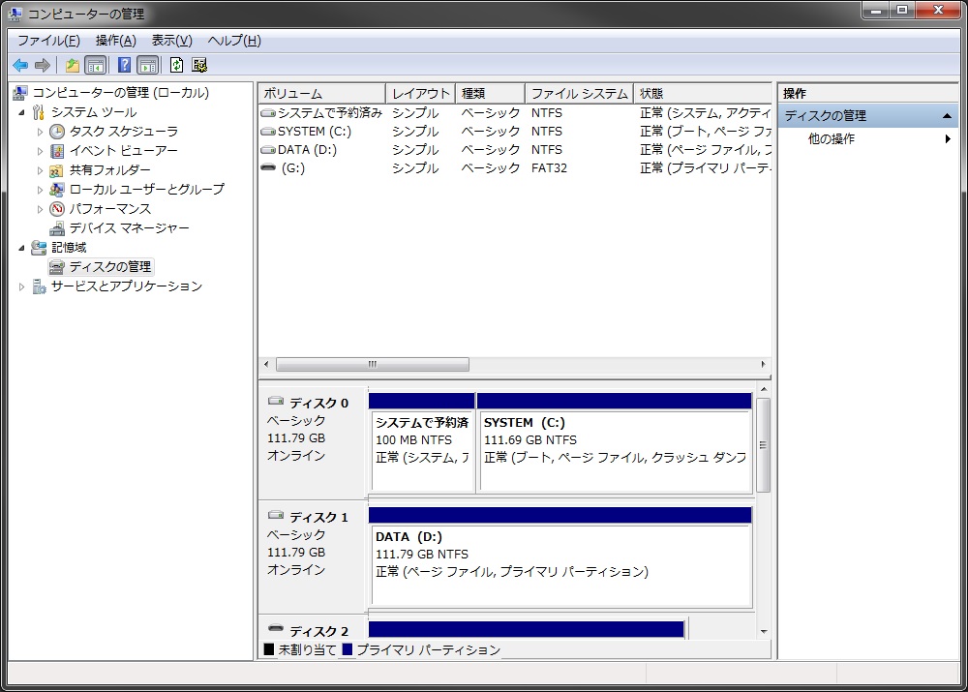Click the storage (記憶域) icon
The width and height of the screenshot is (968, 692).
point(39,248)
